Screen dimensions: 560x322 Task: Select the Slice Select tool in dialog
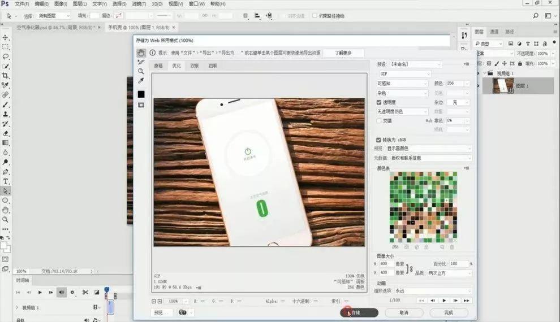click(141, 62)
